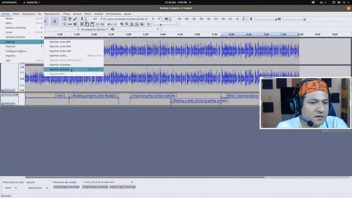This screenshot has height=198, width=352.
Task: Click the recording meter microphone icon
Action: 82,19
